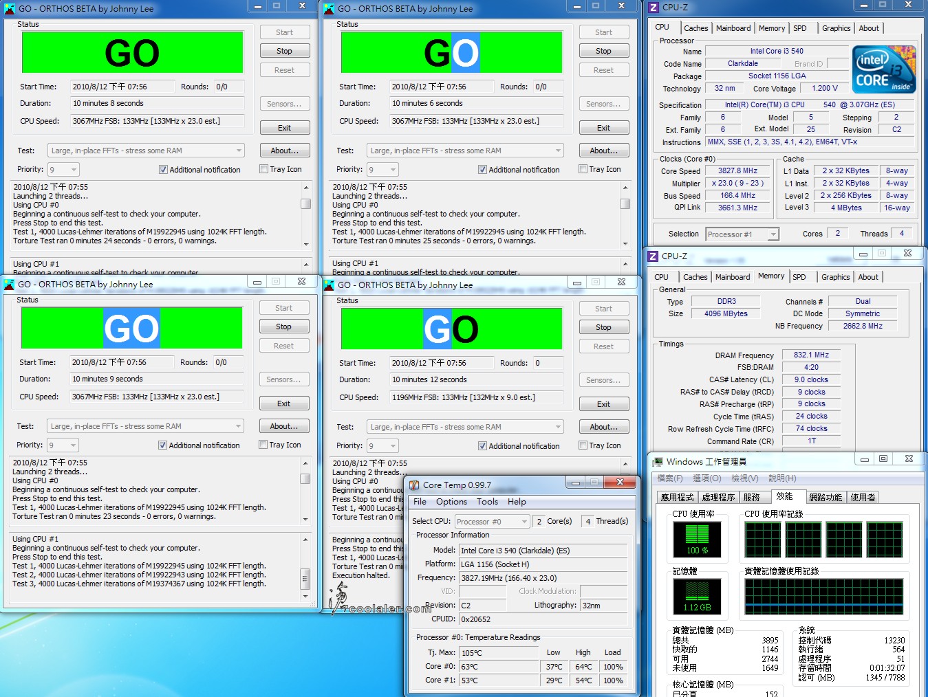Open Priority dropdown in ORTHOS at 10 minutes 12 seconds

point(382,445)
